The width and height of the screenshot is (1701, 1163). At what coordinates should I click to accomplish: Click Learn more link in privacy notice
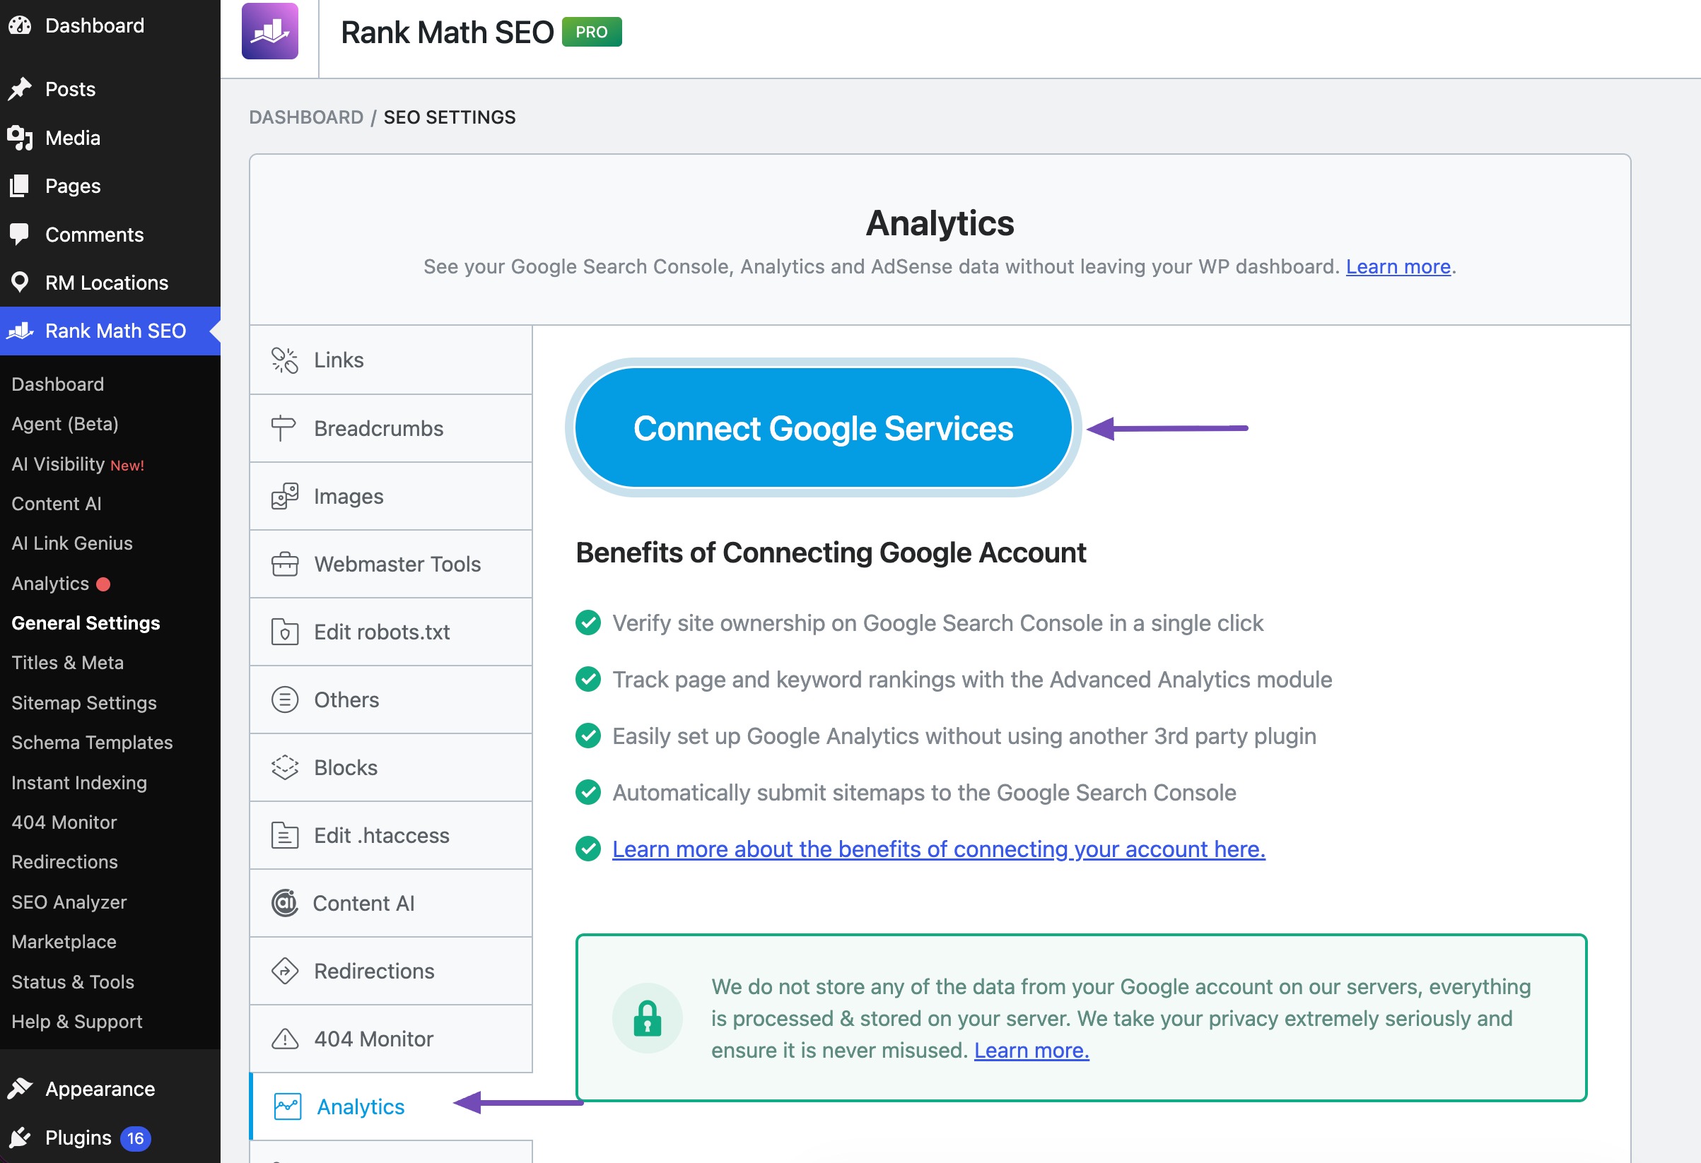click(1031, 1051)
